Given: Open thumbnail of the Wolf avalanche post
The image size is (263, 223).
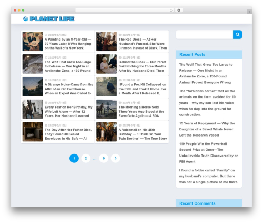Looking at the screenshot, I should [x=33, y=64].
